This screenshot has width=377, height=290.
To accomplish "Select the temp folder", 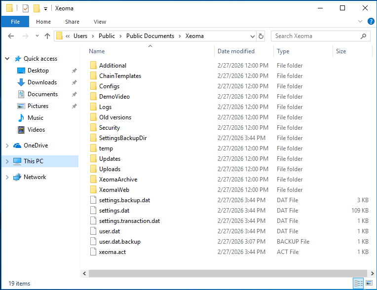I will [x=106, y=148].
